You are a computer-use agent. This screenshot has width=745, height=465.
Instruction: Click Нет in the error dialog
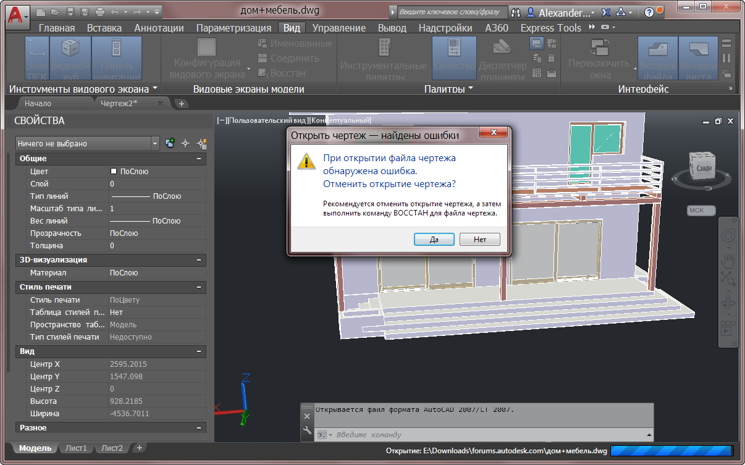click(480, 239)
